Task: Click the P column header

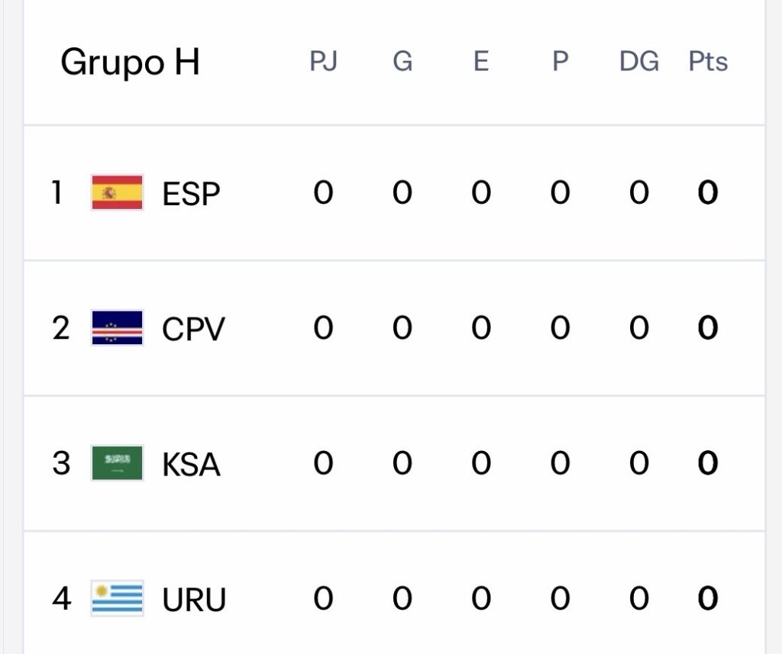Action: (x=560, y=62)
